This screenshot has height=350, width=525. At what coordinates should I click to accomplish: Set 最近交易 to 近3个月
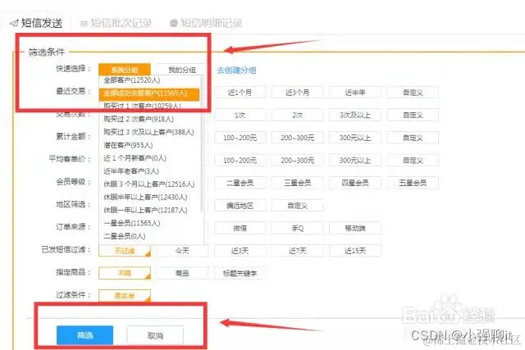coord(298,93)
